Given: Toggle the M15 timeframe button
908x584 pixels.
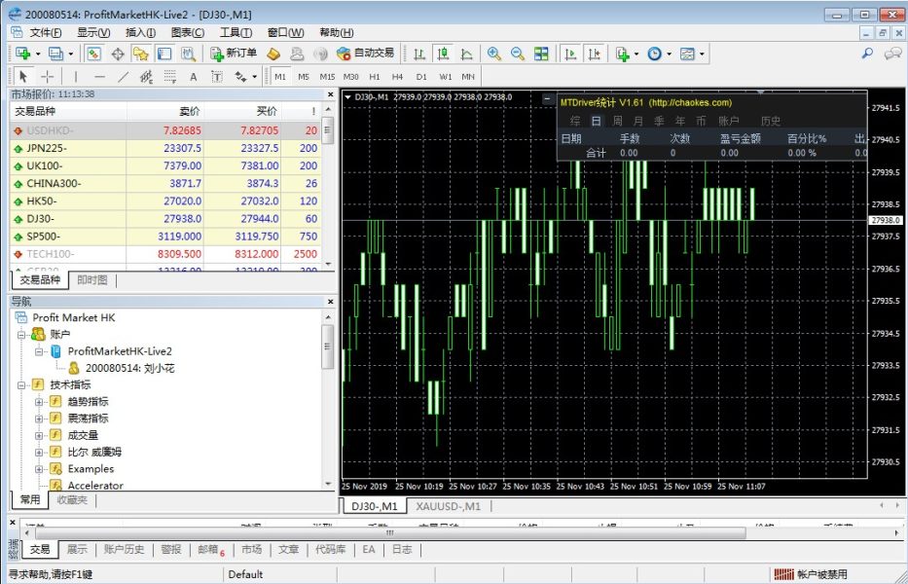Looking at the screenshot, I should (x=327, y=77).
